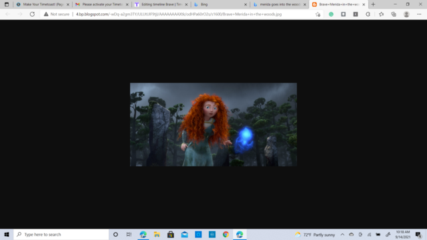Screen dimensions: 427x240
Task: Open Task View
Action: click(x=129, y=234)
